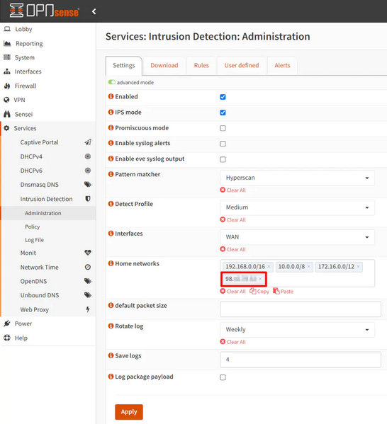Screen dimensions: 387x424
Task: Show help for Enabled info icon
Action: pyautogui.click(x=111, y=96)
